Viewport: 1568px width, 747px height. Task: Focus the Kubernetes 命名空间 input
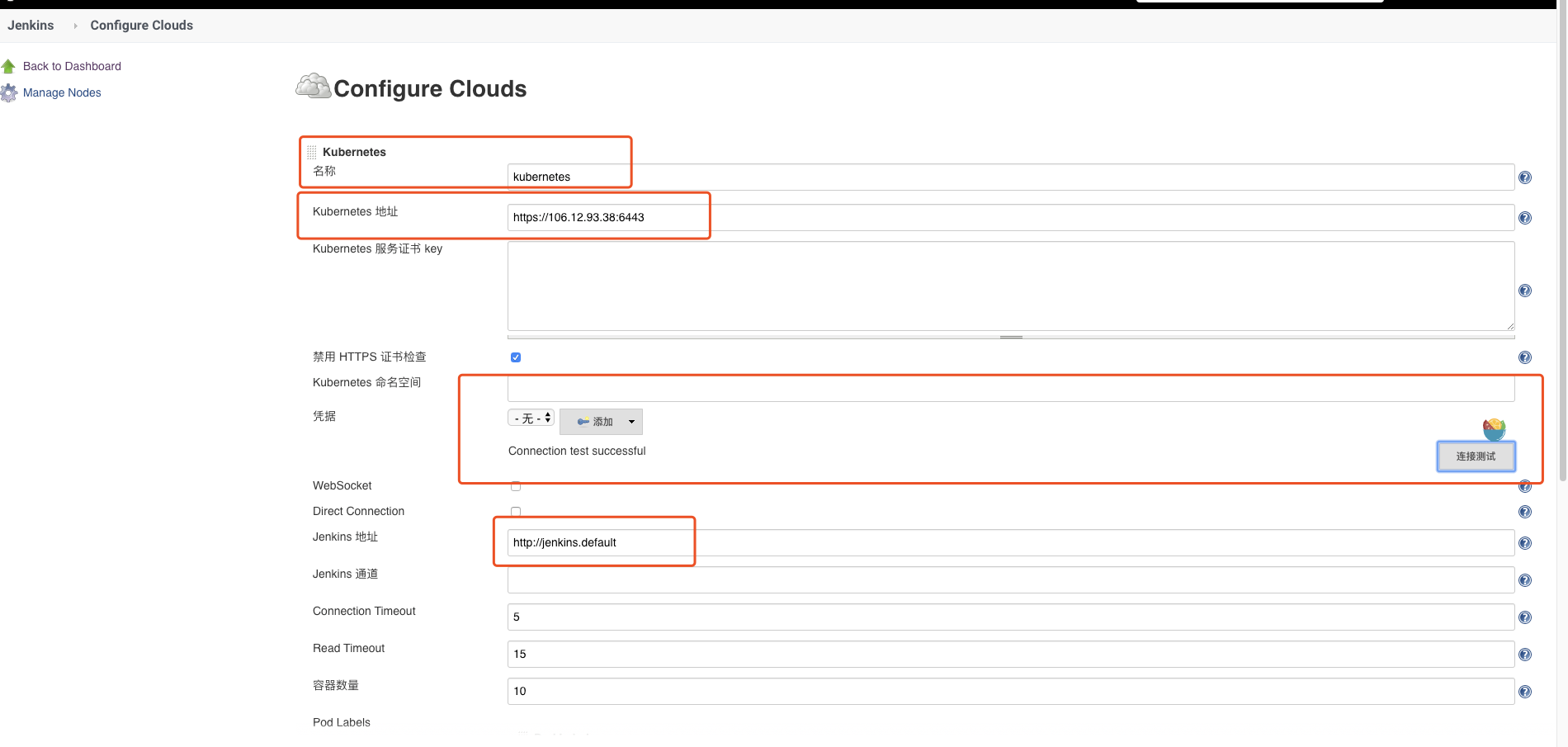tap(1011, 388)
